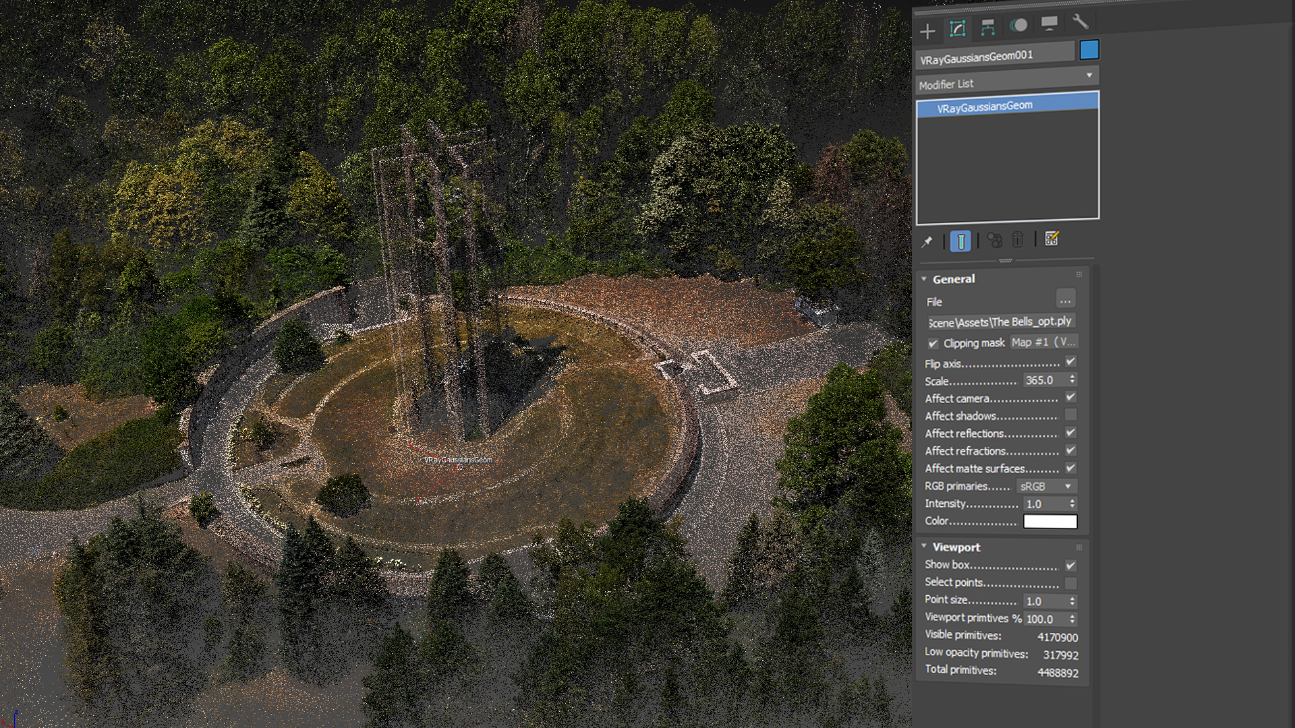Screen dimensions: 1295x728
Task: Open the Create panel plus tab
Action: point(927,31)
